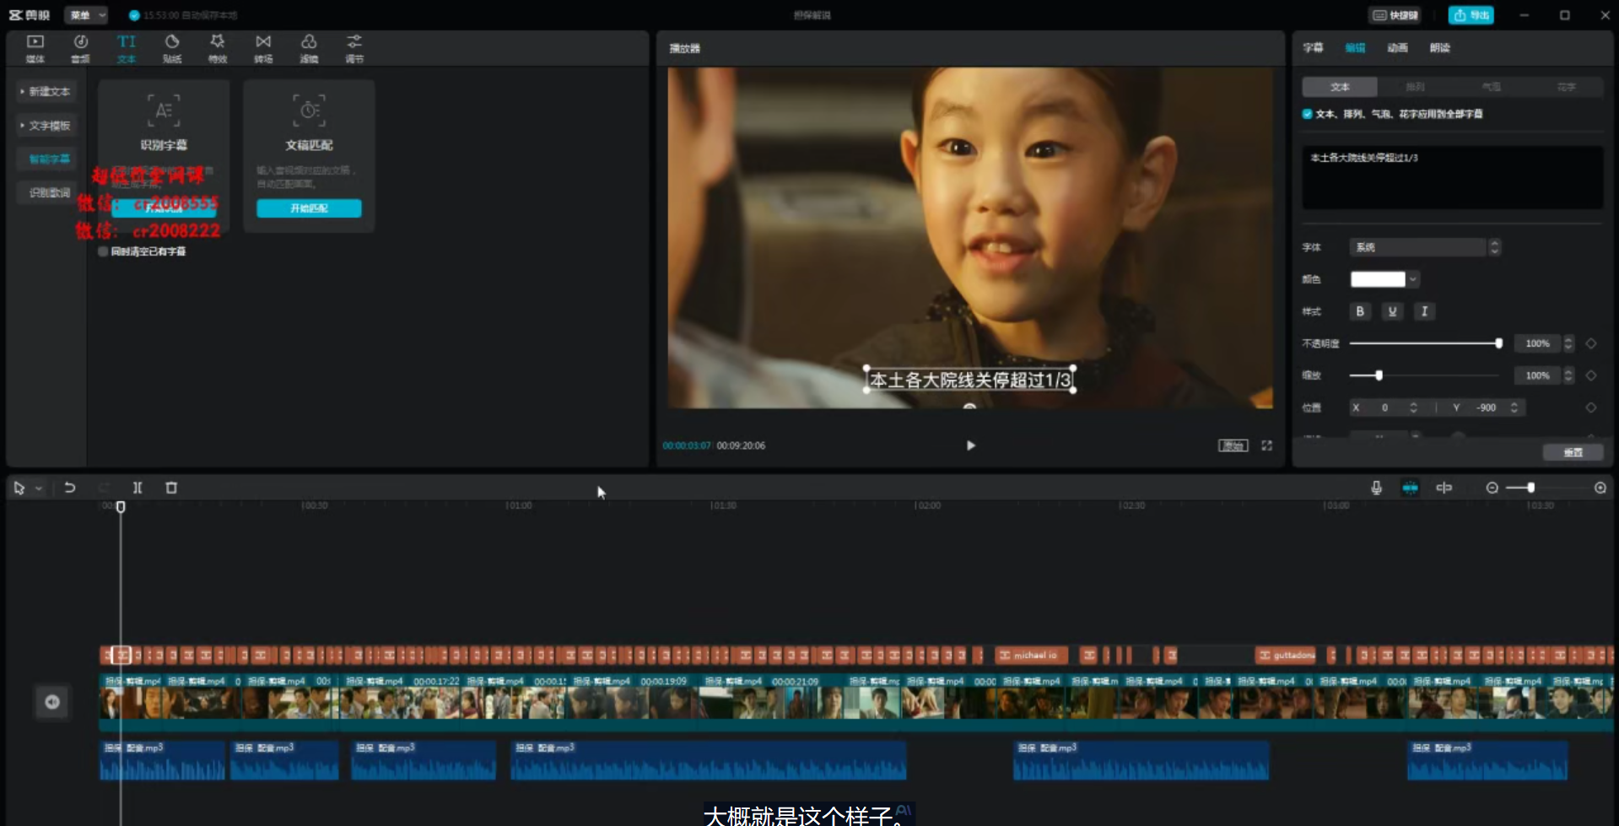The width and height of the screenshot is (1619, 826).
Task: Adjust the opacity (不透明度) slider
Action: [1424, 343]
